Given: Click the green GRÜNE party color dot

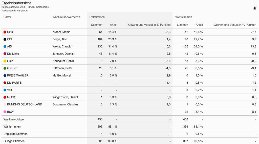Looking at the screenshot, I should [5, 68].
